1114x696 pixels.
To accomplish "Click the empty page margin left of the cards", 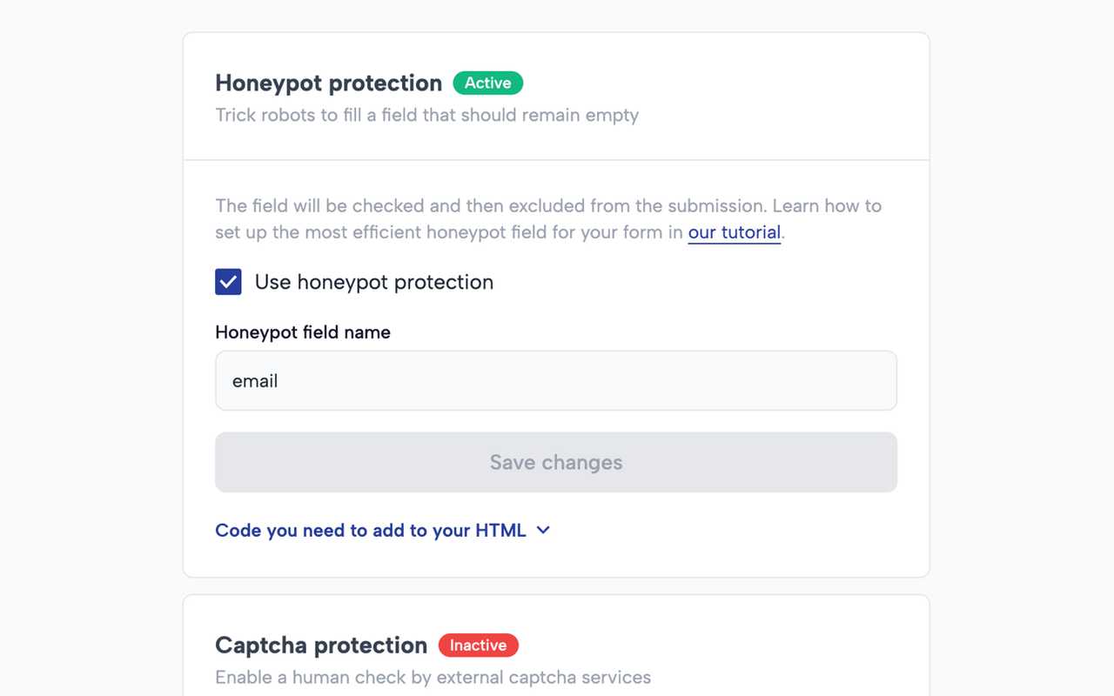I will tap(87, 348).
